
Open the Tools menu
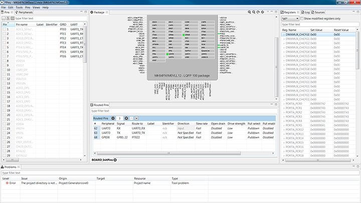click(x=19, y=8)
